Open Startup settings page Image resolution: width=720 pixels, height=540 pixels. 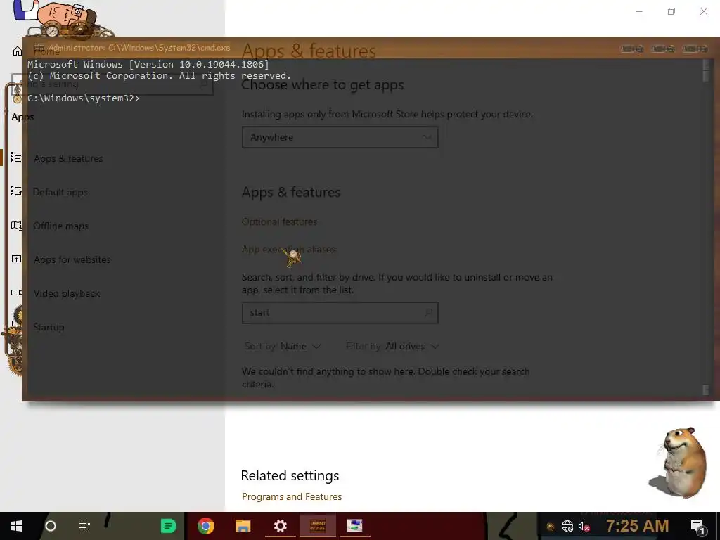(49, 328)
